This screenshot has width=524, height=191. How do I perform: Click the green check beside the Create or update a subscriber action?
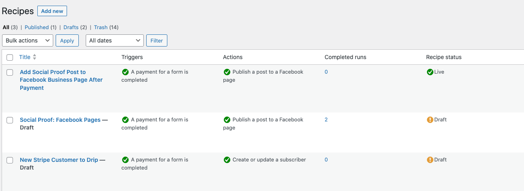(x=227, y=160)
